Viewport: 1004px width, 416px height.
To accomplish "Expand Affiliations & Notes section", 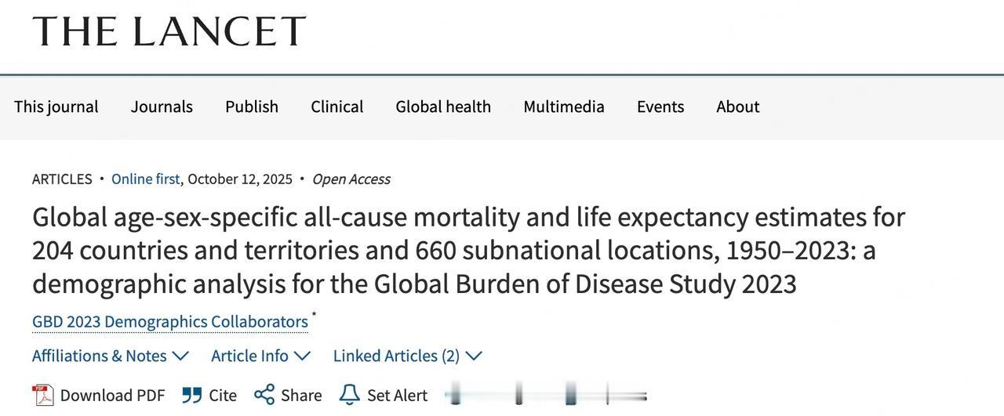I will (x=111, y=356).
